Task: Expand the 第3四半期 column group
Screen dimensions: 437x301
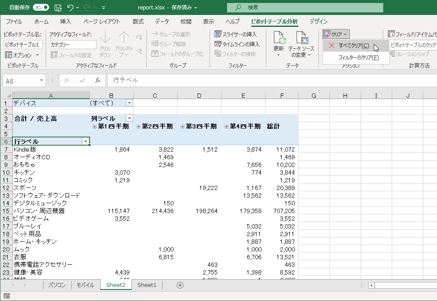Action: (183, 126)
